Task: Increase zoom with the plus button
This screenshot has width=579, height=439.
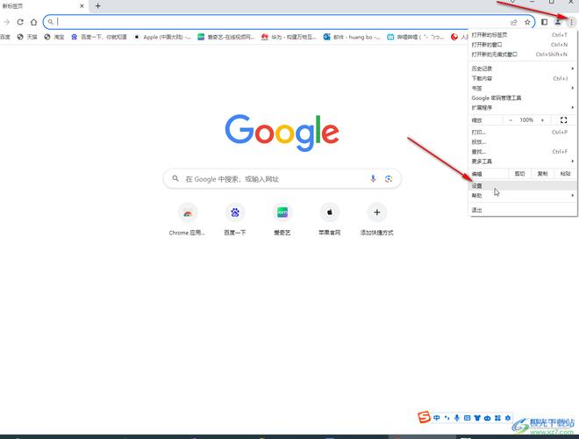Action: tap(542, 120)
